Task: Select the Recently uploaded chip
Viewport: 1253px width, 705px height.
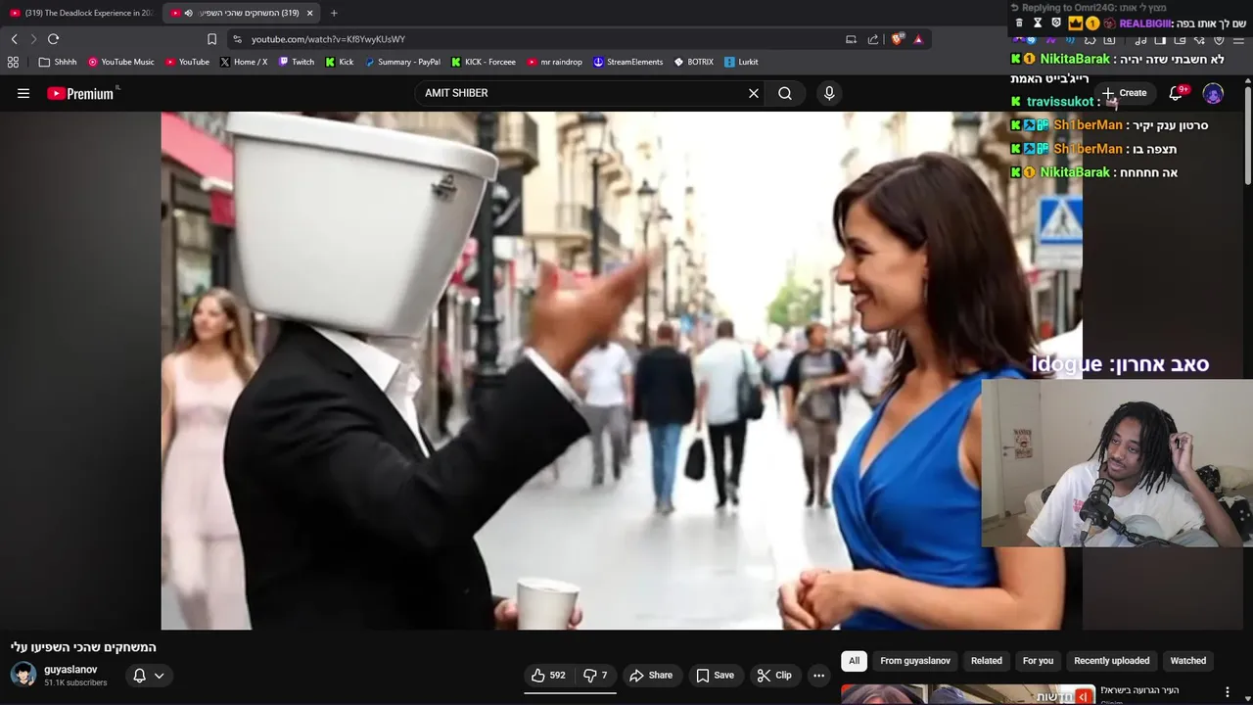Action: point(1112,661)
